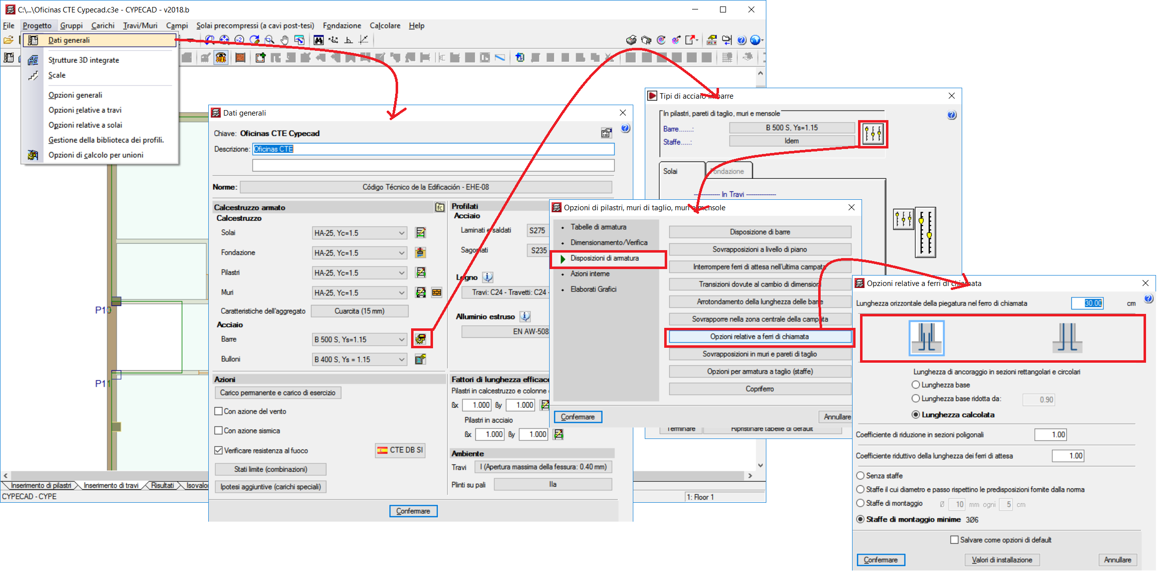Open steel bar options icon beside Barre
The width and height of the screenshot is (1157, 571).
421,339
